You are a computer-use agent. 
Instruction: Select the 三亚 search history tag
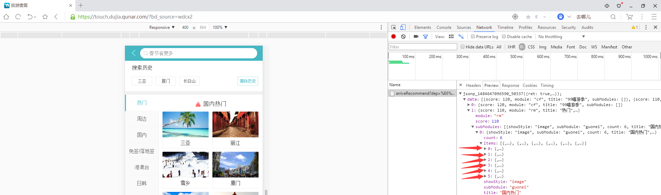point(142,81)
